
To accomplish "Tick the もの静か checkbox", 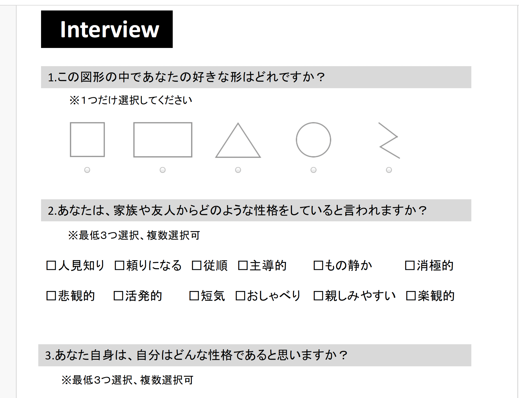I will tap(318, 265).
